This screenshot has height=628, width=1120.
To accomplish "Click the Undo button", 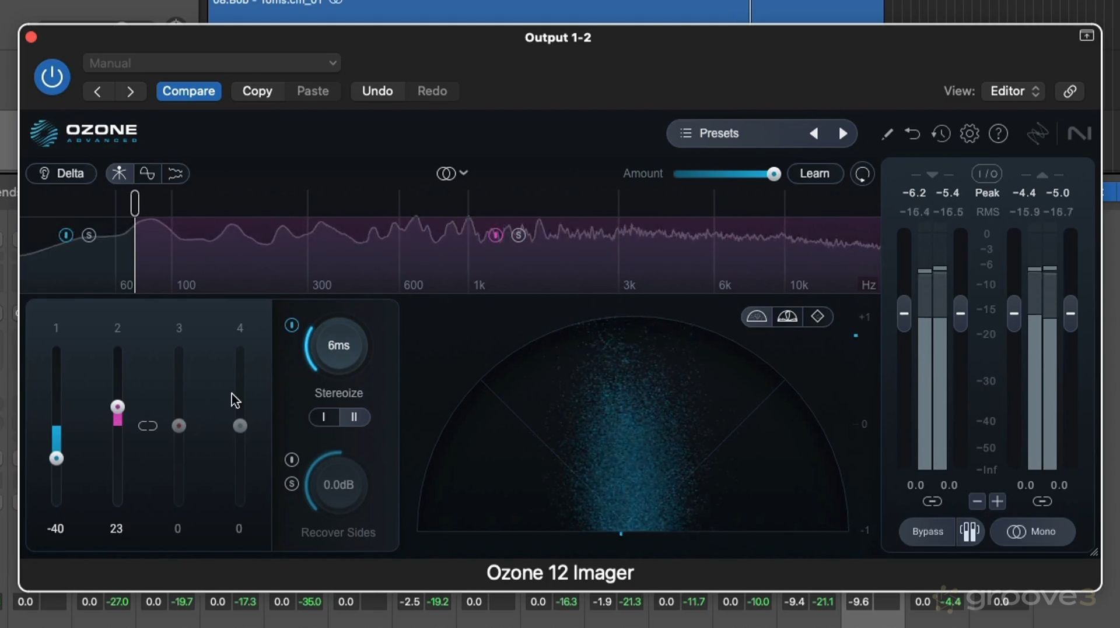I will (377, 91).
